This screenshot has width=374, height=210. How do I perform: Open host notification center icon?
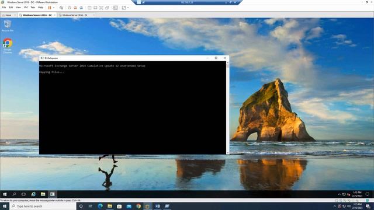368,206
